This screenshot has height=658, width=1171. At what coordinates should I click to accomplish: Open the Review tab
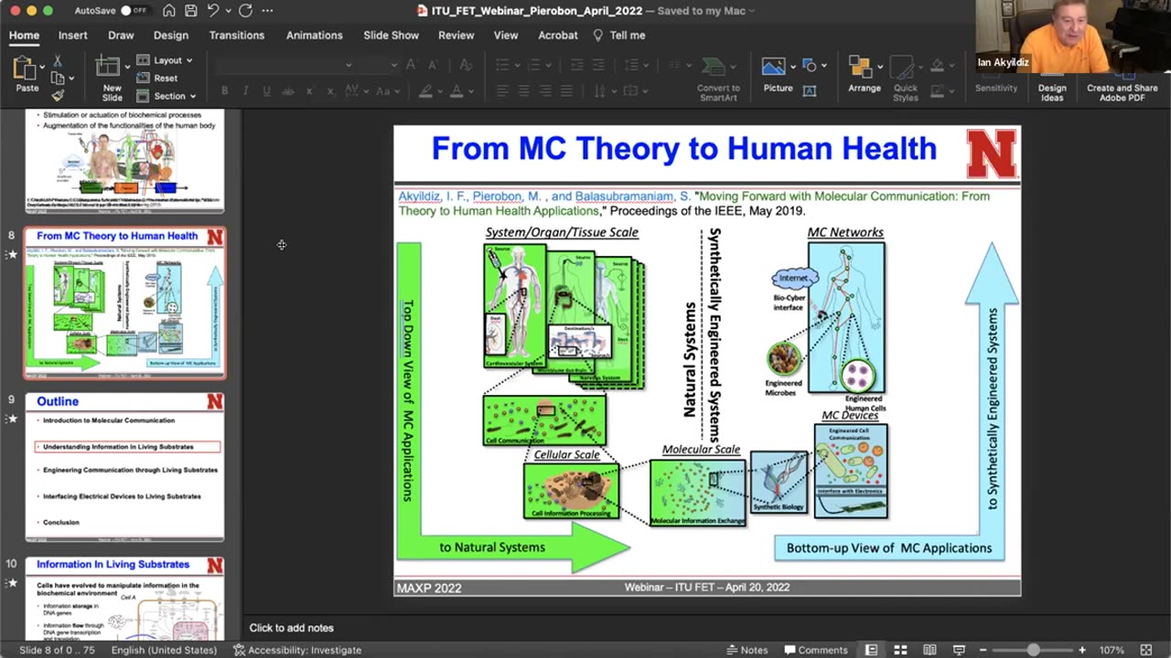pyautogui.click(x=456, y=35)
